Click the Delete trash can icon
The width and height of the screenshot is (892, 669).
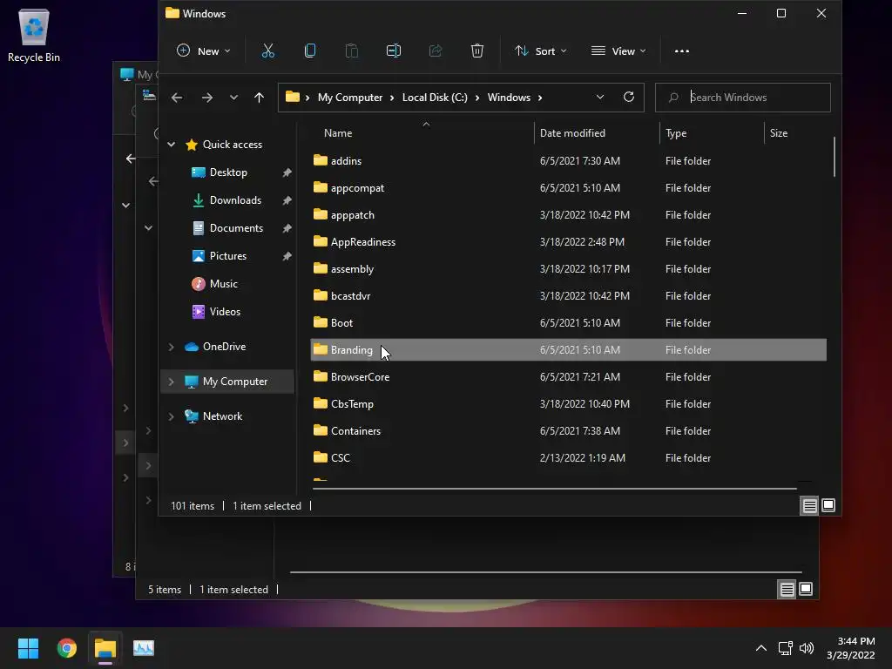click(x=477, y=51)
